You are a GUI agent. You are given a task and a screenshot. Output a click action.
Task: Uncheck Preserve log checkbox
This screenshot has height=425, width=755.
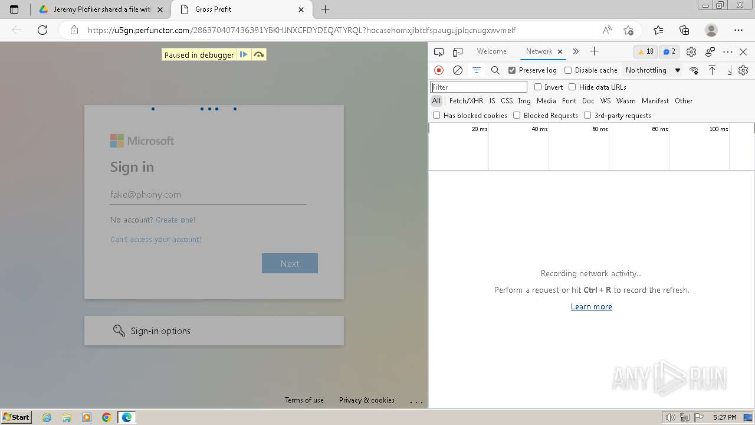(x=512, y=70)
